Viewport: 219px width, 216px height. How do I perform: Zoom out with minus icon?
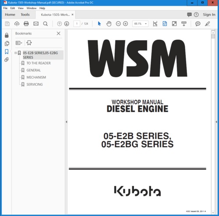118,24
